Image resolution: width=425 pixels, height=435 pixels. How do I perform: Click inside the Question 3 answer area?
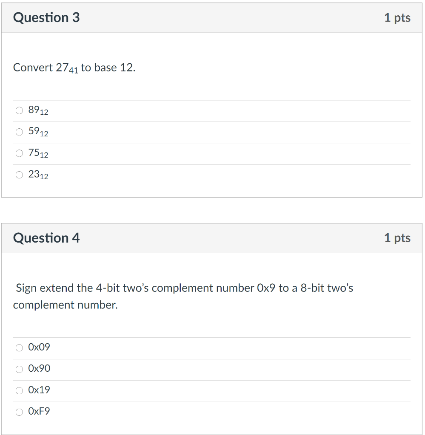[x=213, y=143]
